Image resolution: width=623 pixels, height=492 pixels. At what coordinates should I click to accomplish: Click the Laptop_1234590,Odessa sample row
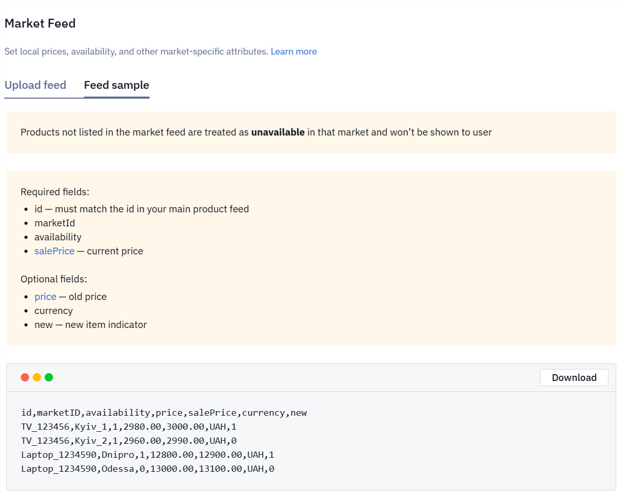147,469
